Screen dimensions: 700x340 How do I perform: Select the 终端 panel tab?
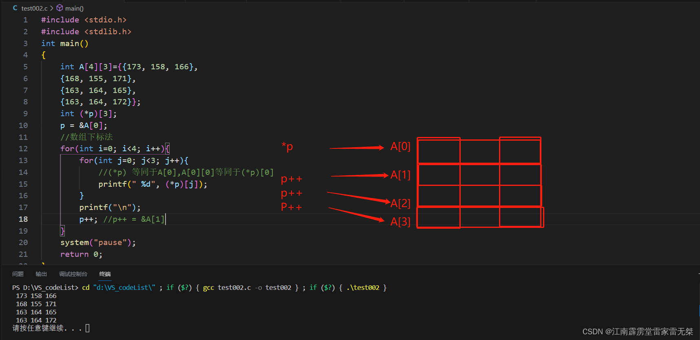105,274
